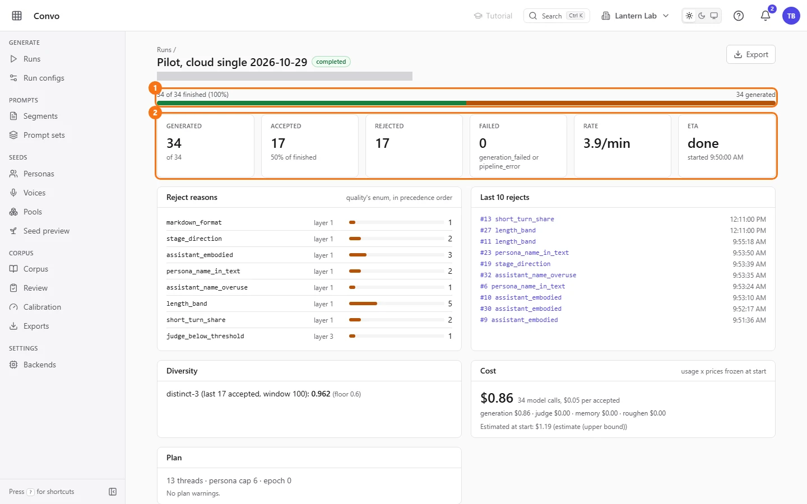Image resolution: width=807 pixels, height=504 pixels.
Task: Open reject #11 length_band
Action: point(508,241)
